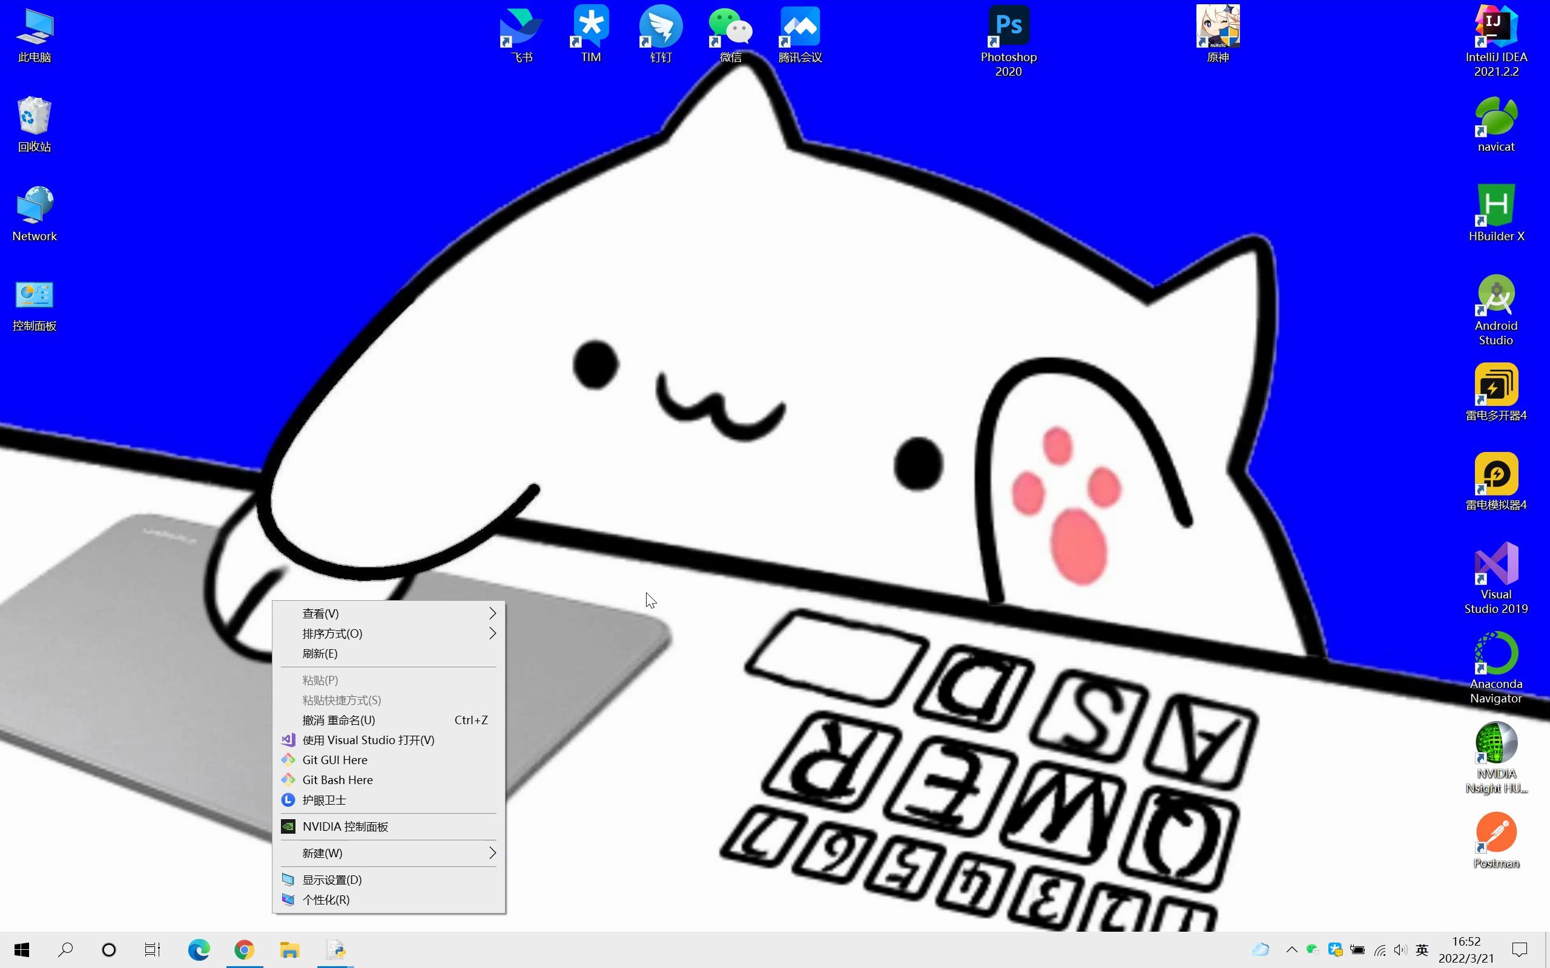1550x968 pixels.
Task: Choose 刷新(E) in context menu
Action: [x=320, y=653]
